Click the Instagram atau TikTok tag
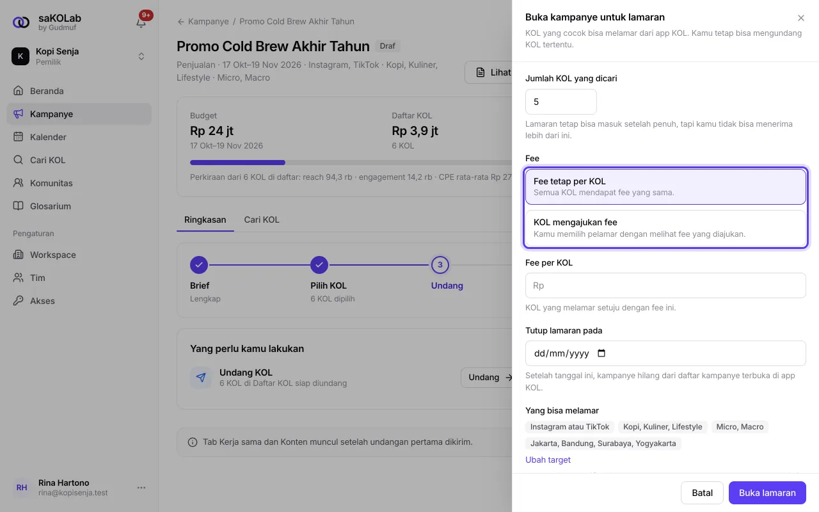This screenshot has width=819, height=512. tap(570, 427)
